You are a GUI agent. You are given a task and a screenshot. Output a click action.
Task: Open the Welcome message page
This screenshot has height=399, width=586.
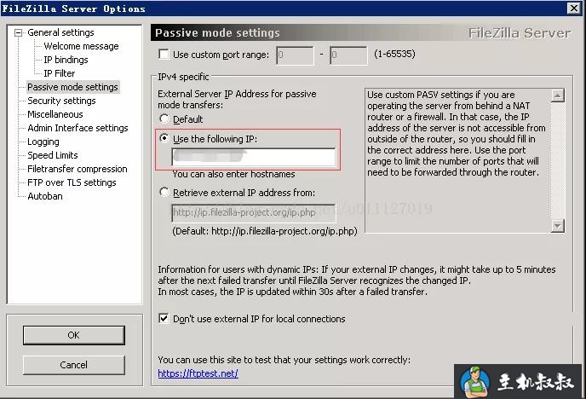click(x=81, y=46)
